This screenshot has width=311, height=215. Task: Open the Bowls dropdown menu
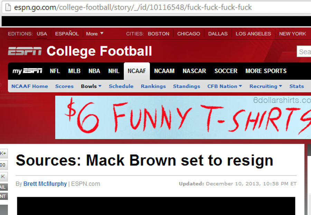(x=91, y=86)
